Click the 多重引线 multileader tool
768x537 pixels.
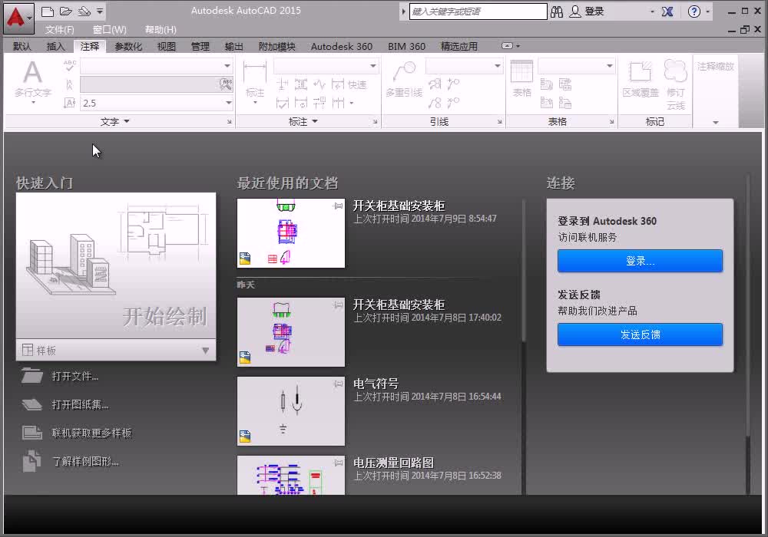coord(404,78)
